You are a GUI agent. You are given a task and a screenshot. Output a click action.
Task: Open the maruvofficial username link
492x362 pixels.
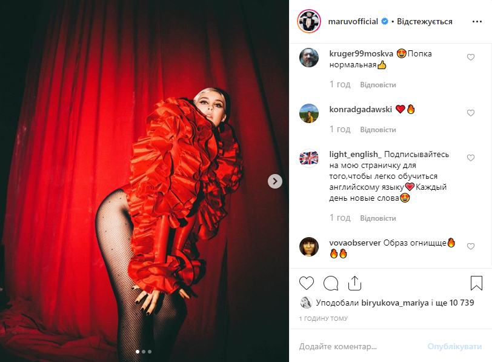pos(353,21)
